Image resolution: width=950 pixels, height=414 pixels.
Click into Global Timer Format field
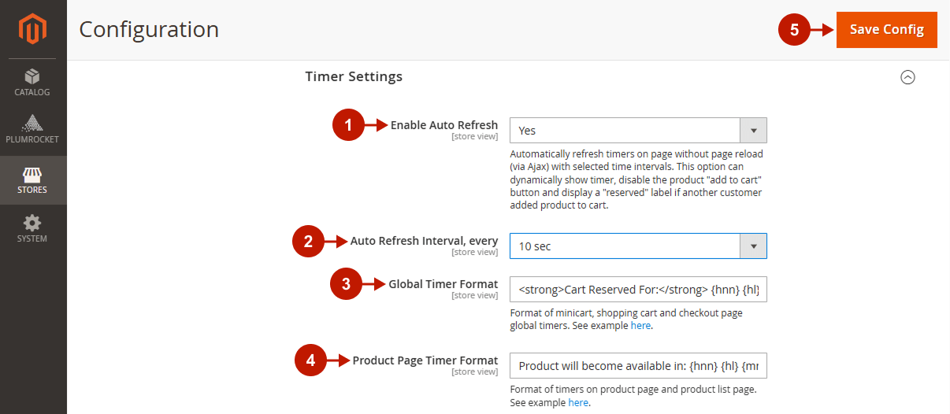click(638, 290)
